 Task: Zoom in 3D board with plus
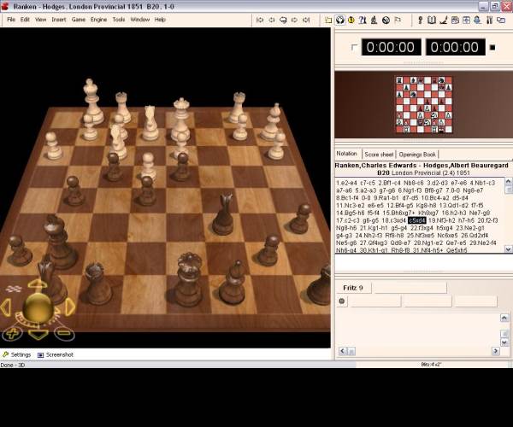coord(13,334)
